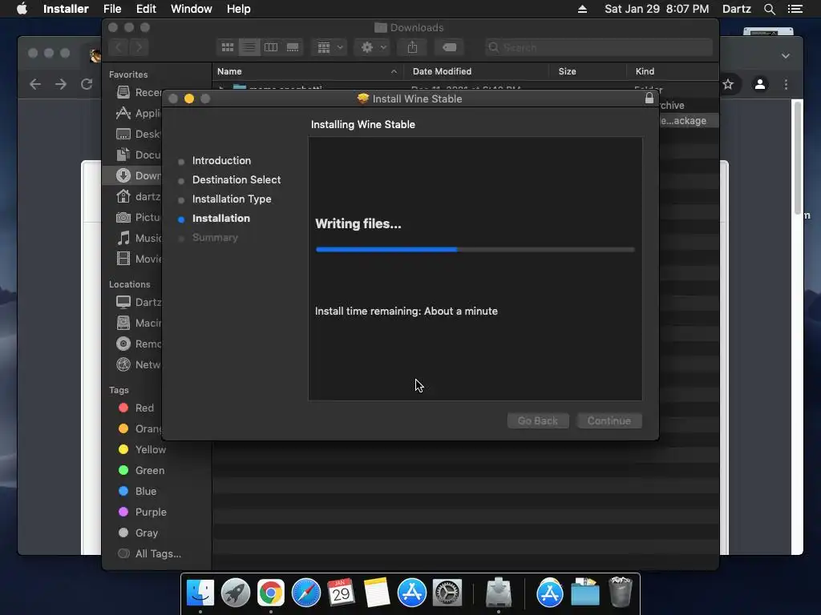This screenshot has height=615, width=821.
Task: Open All Tags in Finder sidebar
Action: 150,553
